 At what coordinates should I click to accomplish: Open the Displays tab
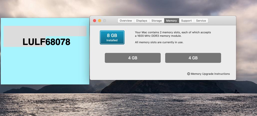[x=142, y=21]
